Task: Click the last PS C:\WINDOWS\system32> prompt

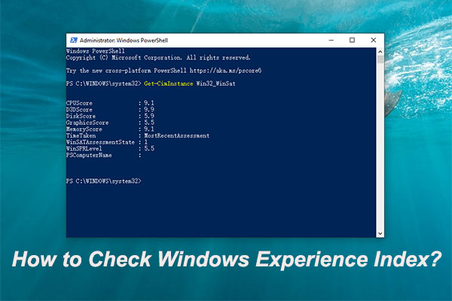Action: point(104,181)
